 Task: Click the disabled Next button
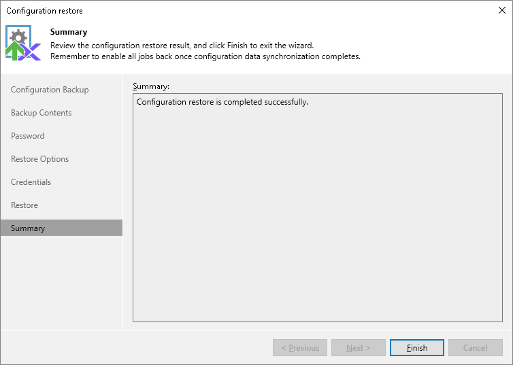[x=359, y=348]
